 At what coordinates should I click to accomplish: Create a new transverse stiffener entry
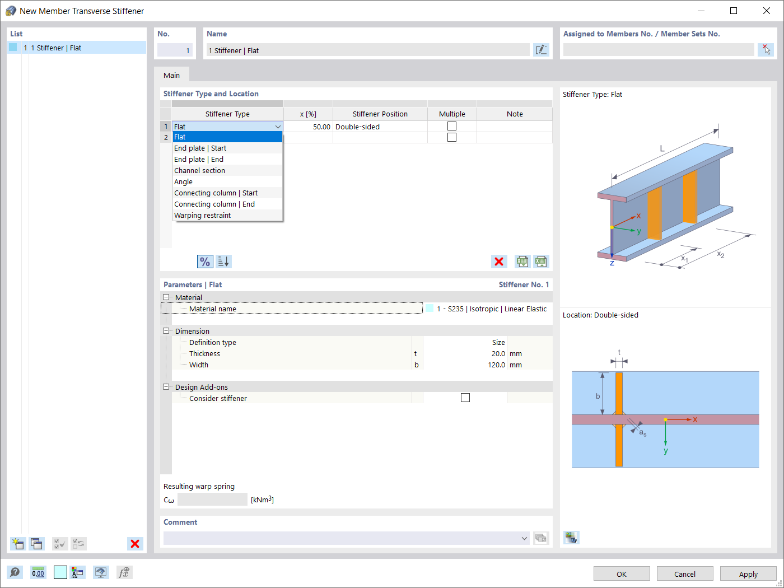[x=17, y=544]
